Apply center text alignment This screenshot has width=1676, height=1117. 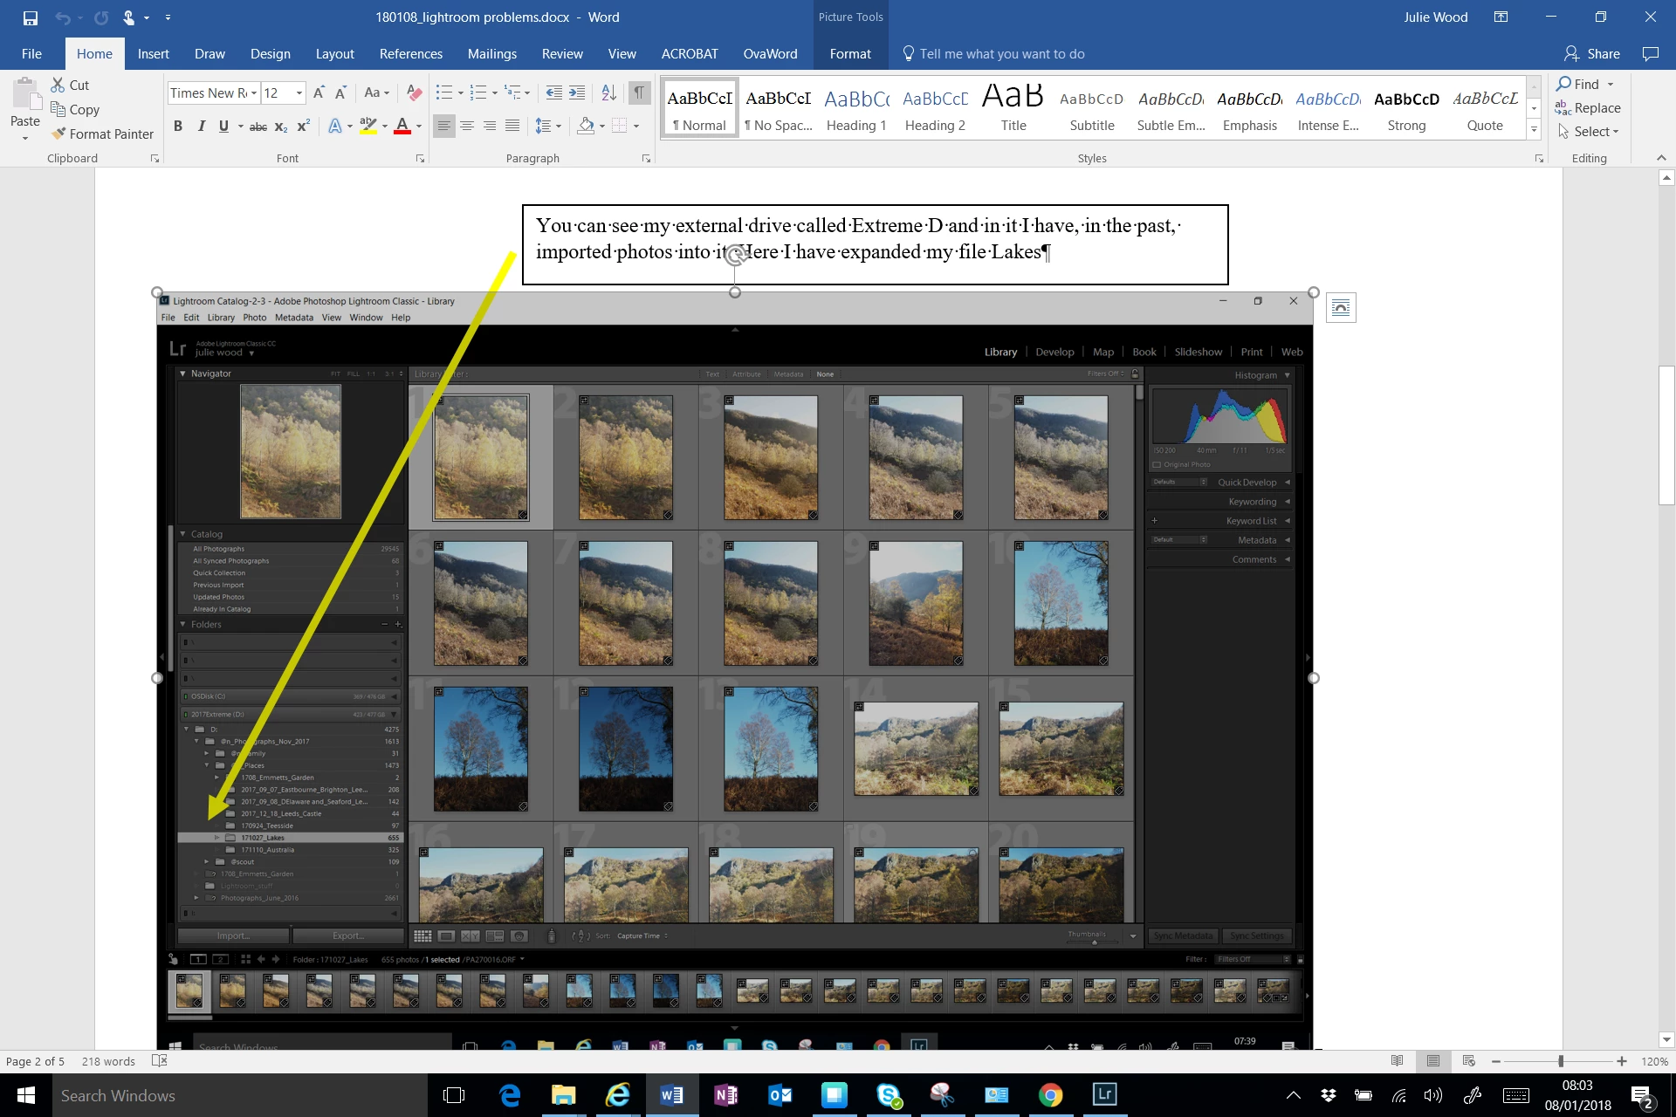pyautogui.click(x=467, y=127)
